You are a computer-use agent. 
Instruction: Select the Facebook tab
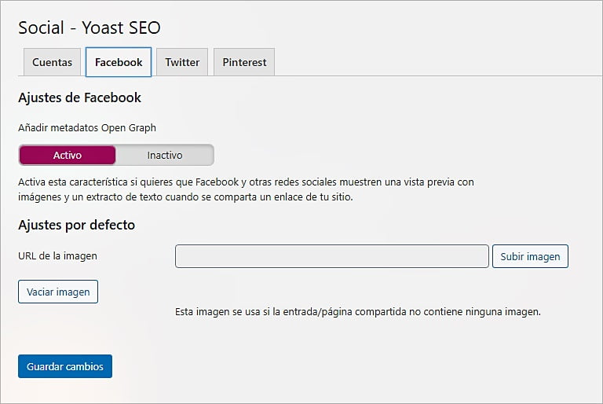click(119, 62)
